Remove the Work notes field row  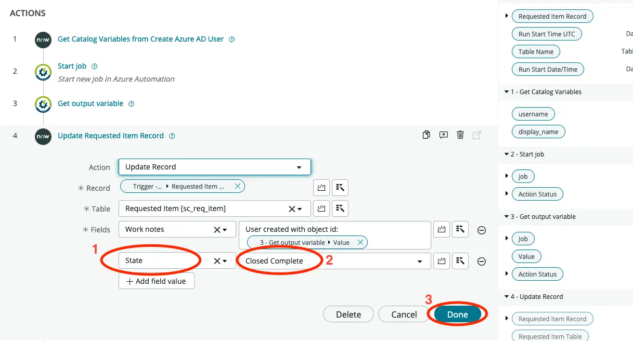click(481, 230)
